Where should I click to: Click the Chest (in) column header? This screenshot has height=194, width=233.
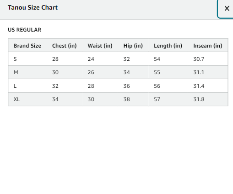point(65,46)
